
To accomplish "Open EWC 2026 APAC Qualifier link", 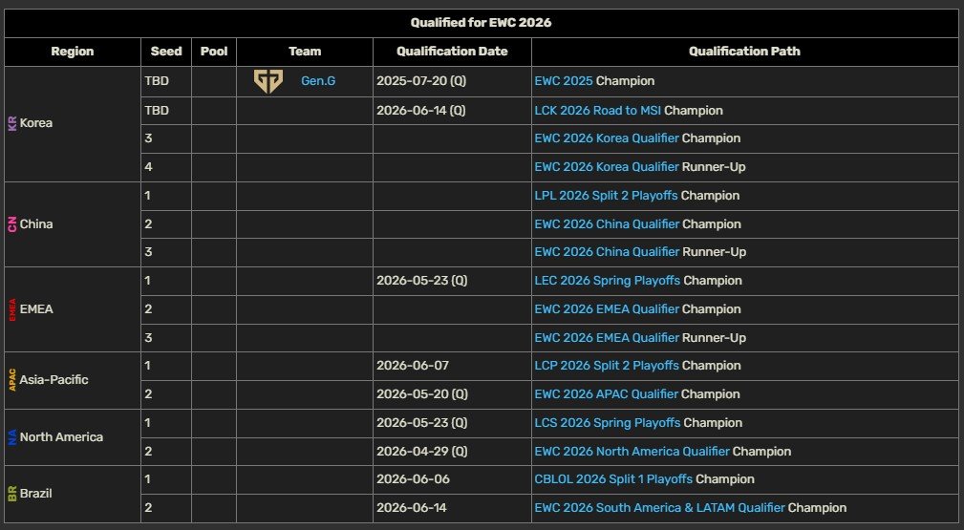I will click(607, 394).
